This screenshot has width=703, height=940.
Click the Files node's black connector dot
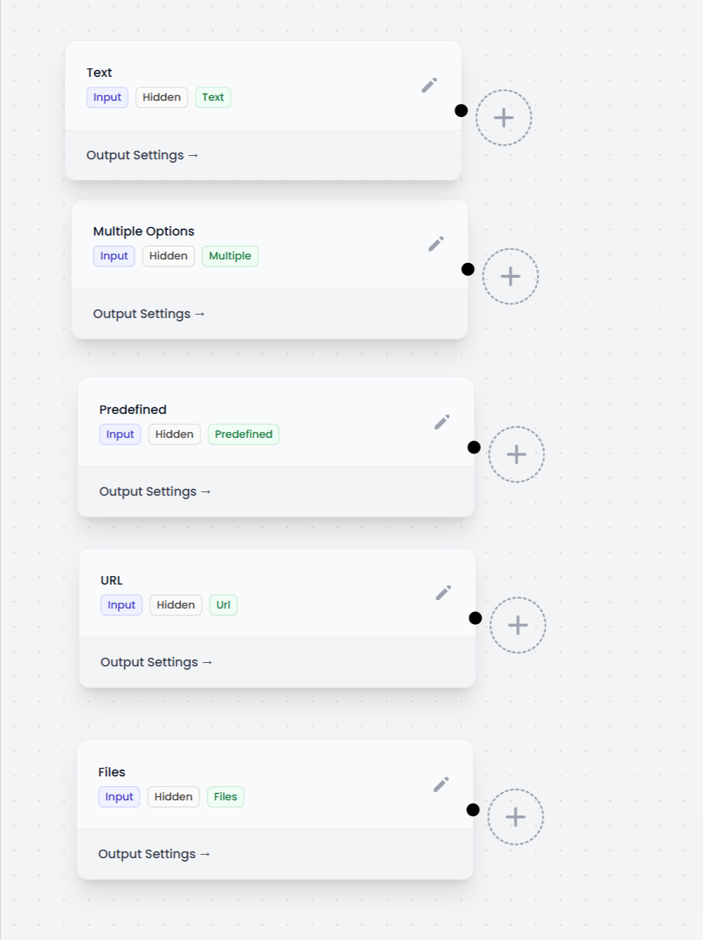(473, 810)
